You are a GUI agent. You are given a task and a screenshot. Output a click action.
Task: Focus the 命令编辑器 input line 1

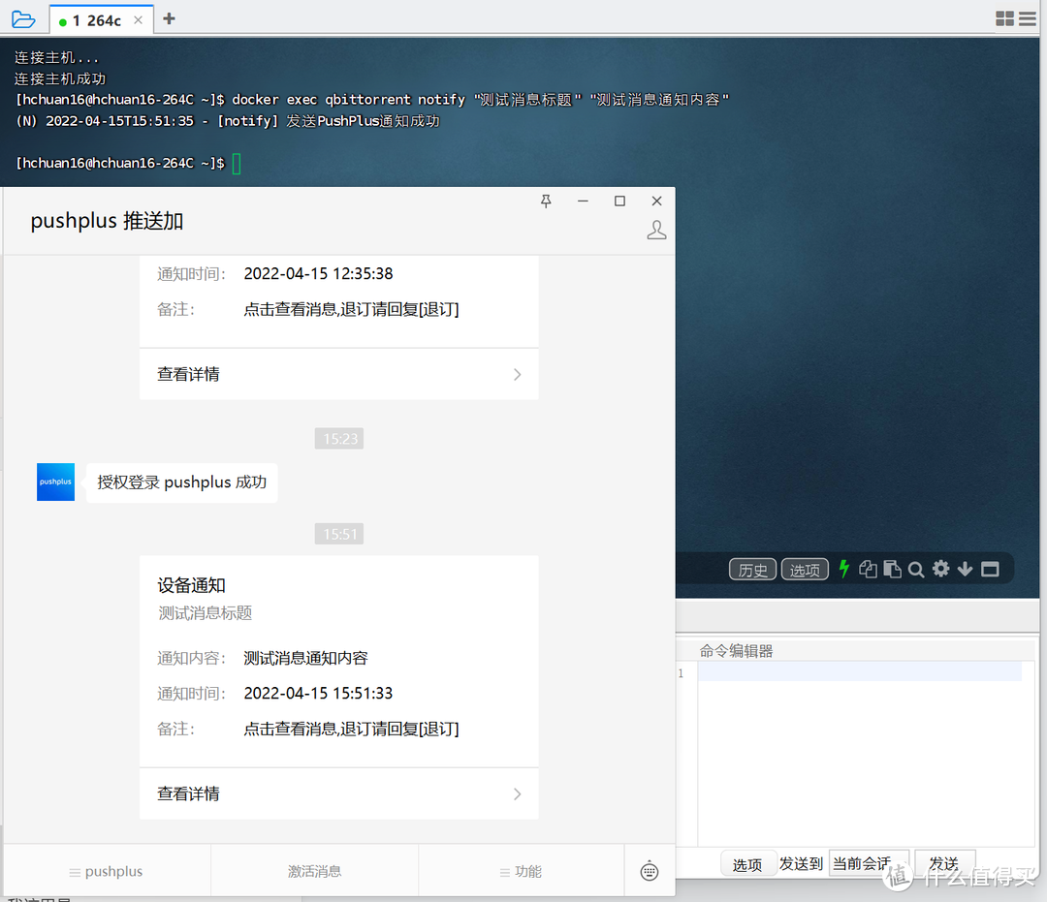pyautogui.click(x=859, y=672)
